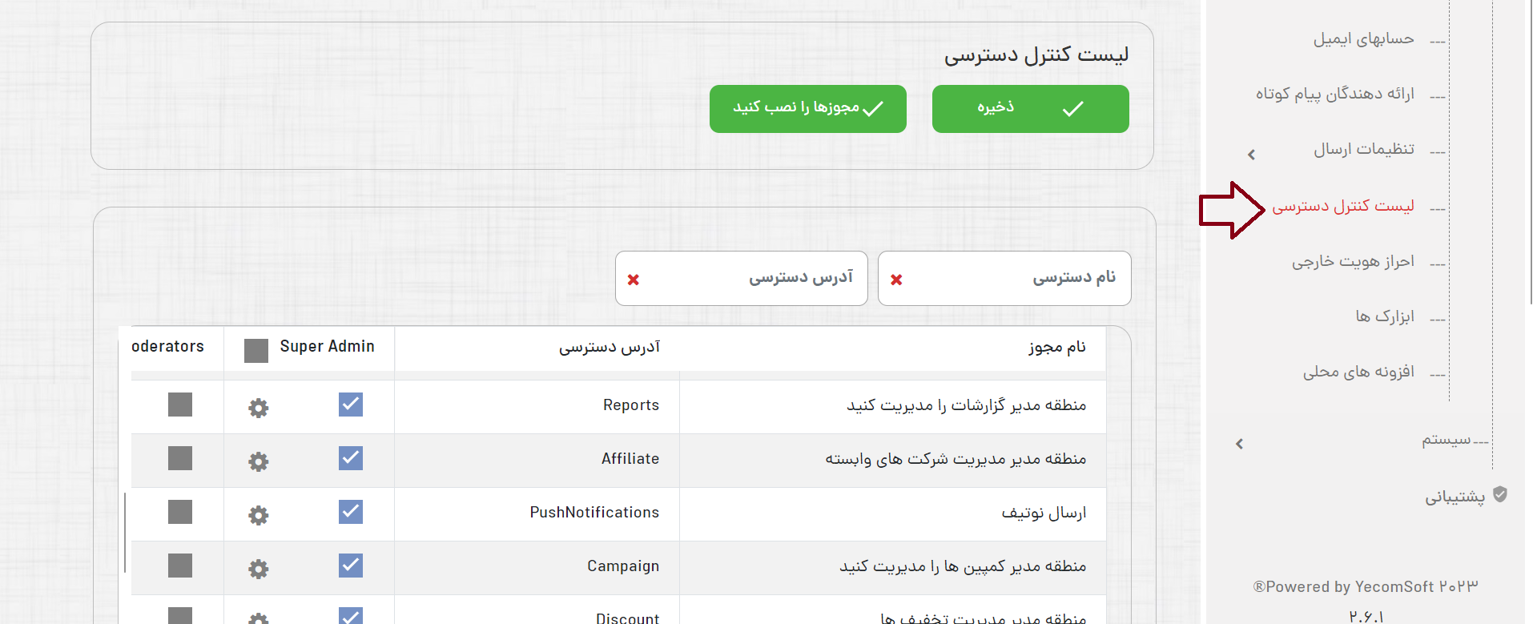
Task: Uncheck Super Admin for the Campaign row
Action: [351, 566]
